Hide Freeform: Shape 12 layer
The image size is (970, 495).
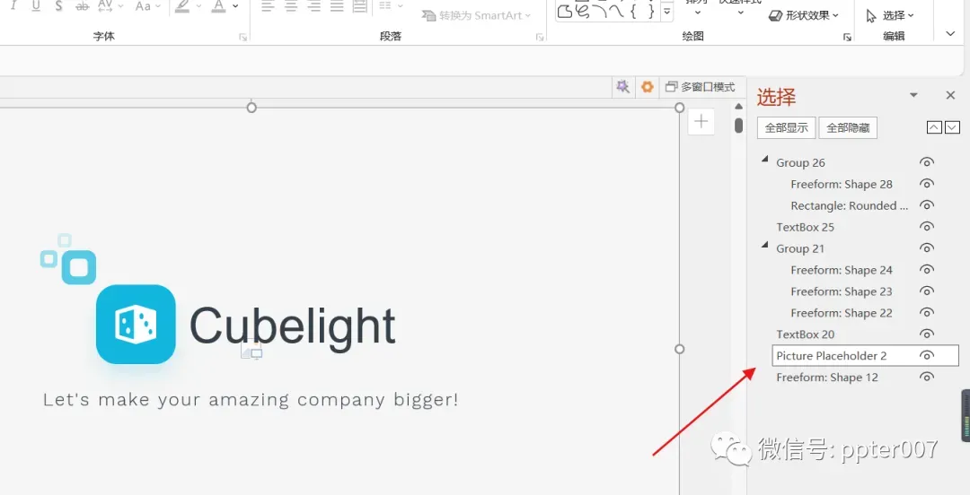(x=926, y=377)
